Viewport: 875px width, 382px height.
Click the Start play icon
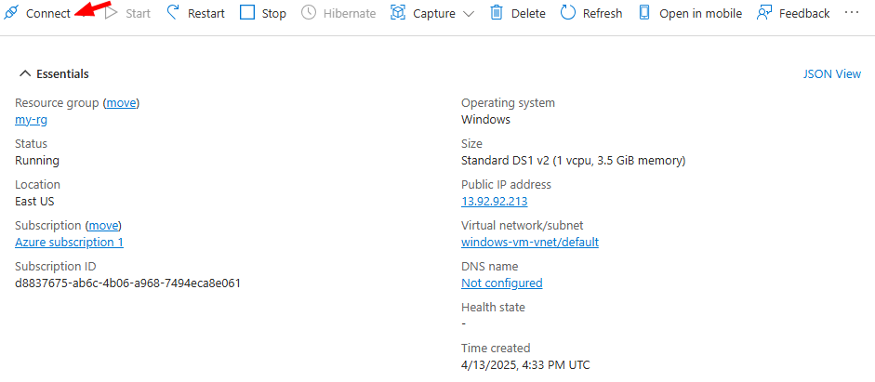coord(112,13)
